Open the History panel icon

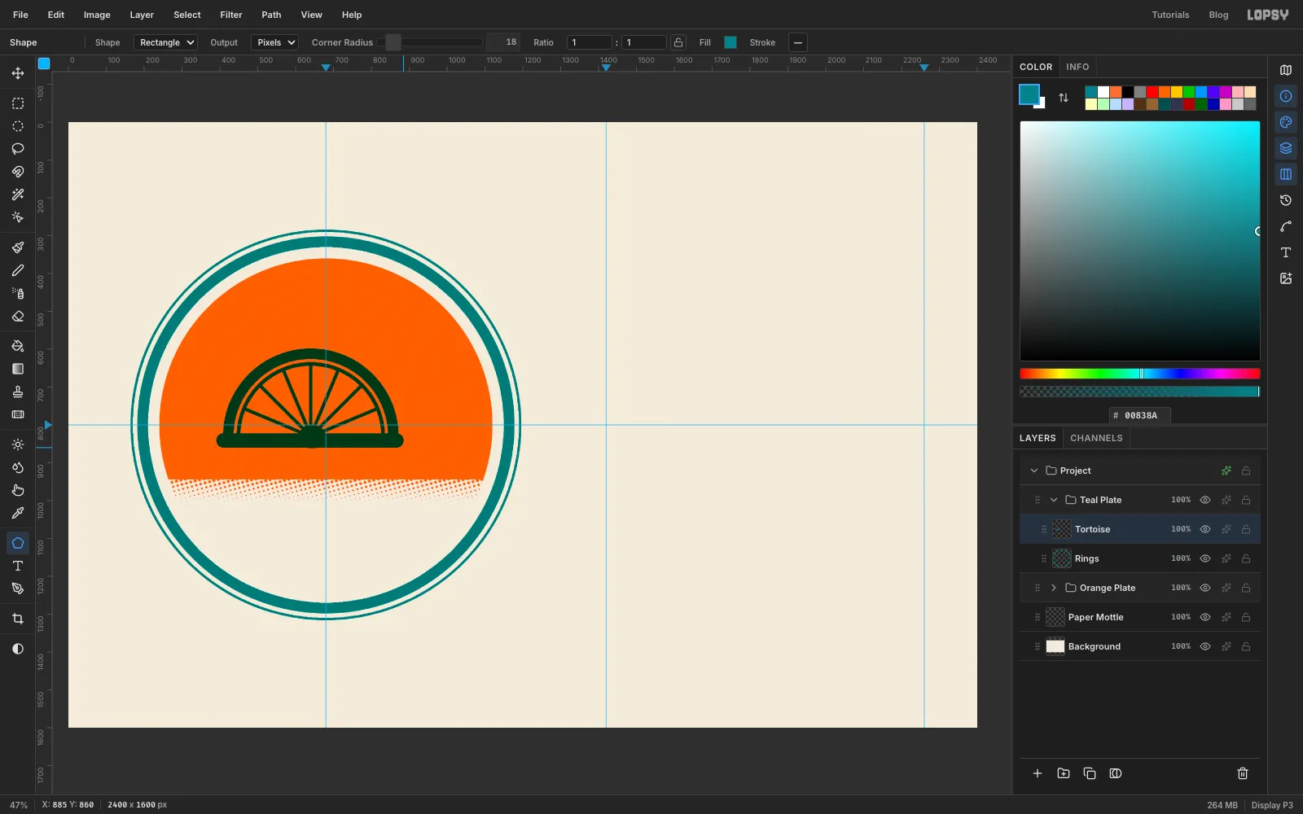click(x=1286, y=200)
